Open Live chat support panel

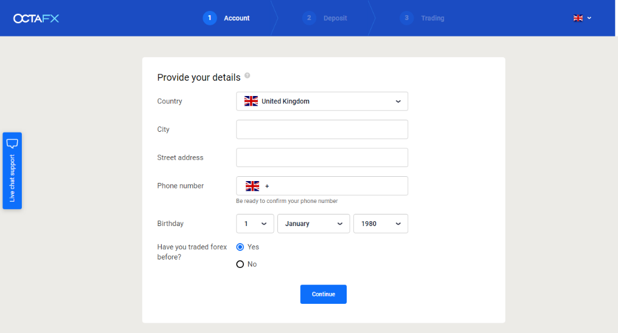pos(12,170)
